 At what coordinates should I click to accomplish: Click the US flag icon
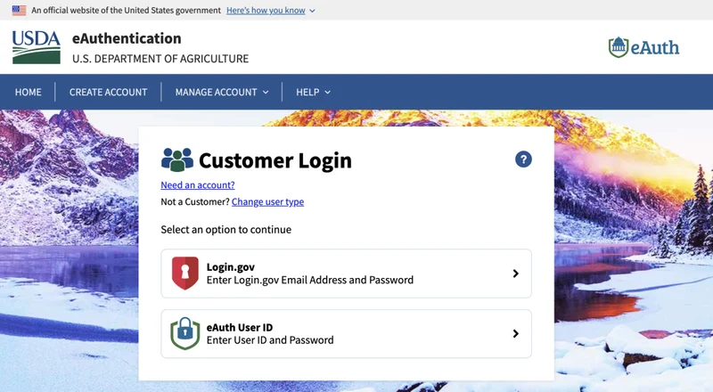19,10
